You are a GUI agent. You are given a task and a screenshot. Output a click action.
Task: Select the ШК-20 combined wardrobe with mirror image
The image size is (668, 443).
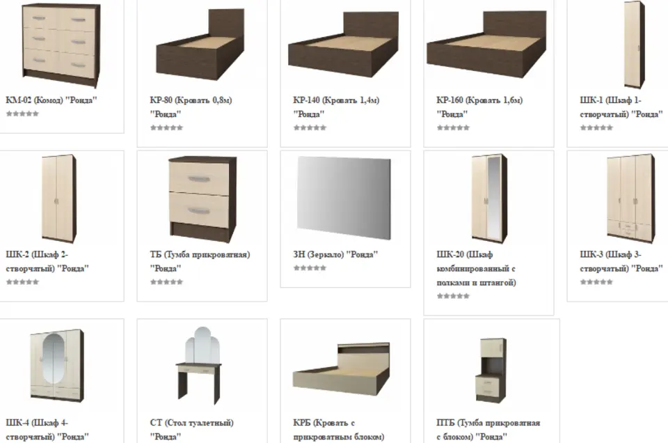pyautogui.click(x=489, y=199)
